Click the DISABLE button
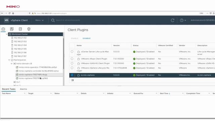This screenshot has width=215, height=121. pos(87,38)
